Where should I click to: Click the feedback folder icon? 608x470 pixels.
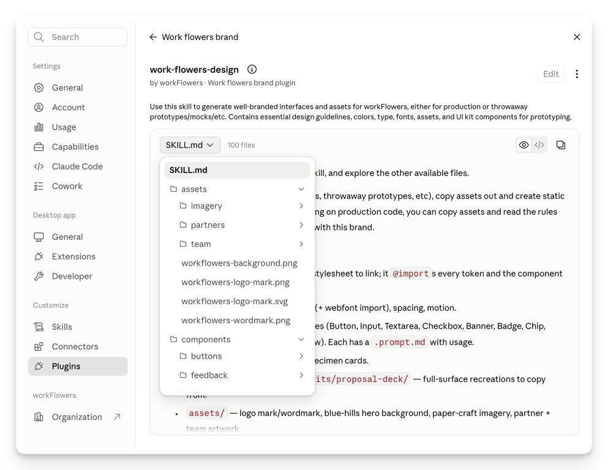tap(183, 375)
